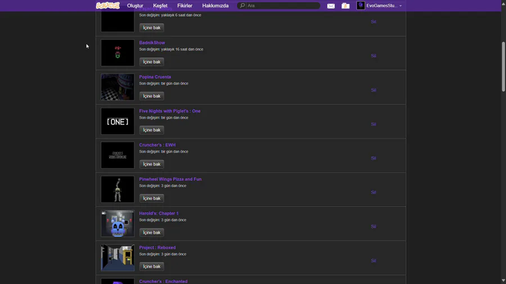The height and width of the screenshot is (284, 506).
Task: Open the Project : Reboxed thumbnail
Action: [x=118, y=258]
